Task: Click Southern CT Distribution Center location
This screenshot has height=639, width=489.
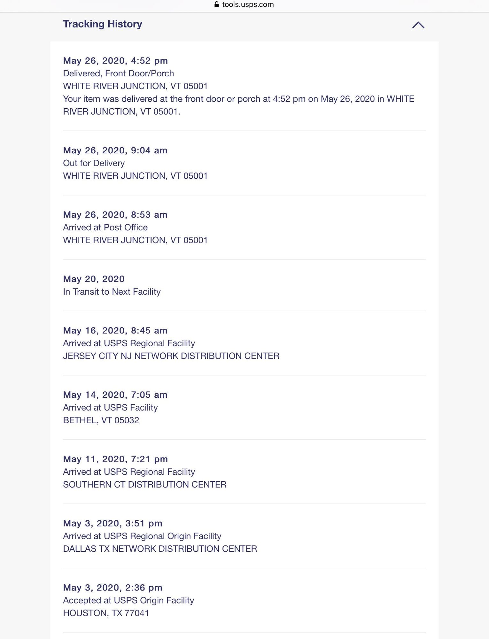Action: point(145,484)
